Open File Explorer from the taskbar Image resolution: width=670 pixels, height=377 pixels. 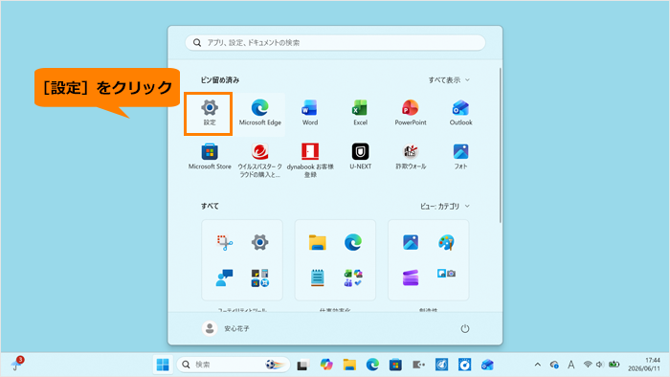click(349, 365)
